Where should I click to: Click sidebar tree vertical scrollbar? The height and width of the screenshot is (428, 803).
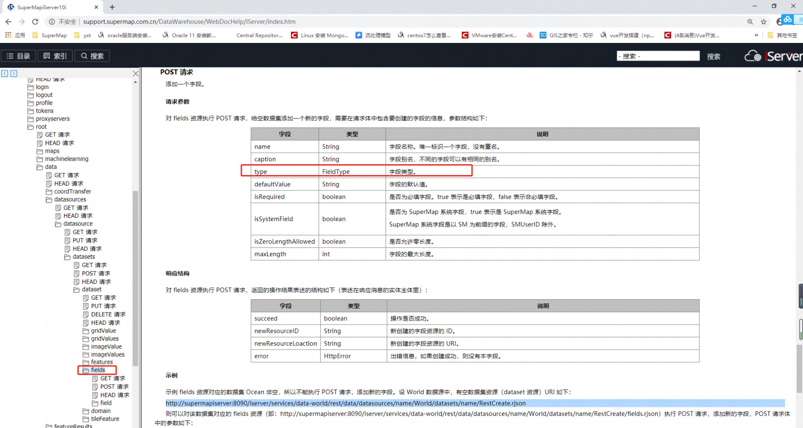135,279
